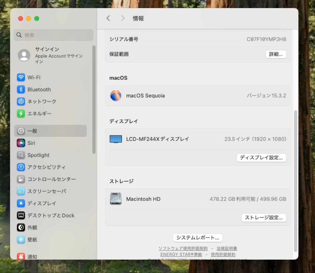Image resolution: width=315 pixels, height=273 pixels.
Task: Select the ネットワーク sidebar icon
Action: pyautogui.click(x=21, y=102)
